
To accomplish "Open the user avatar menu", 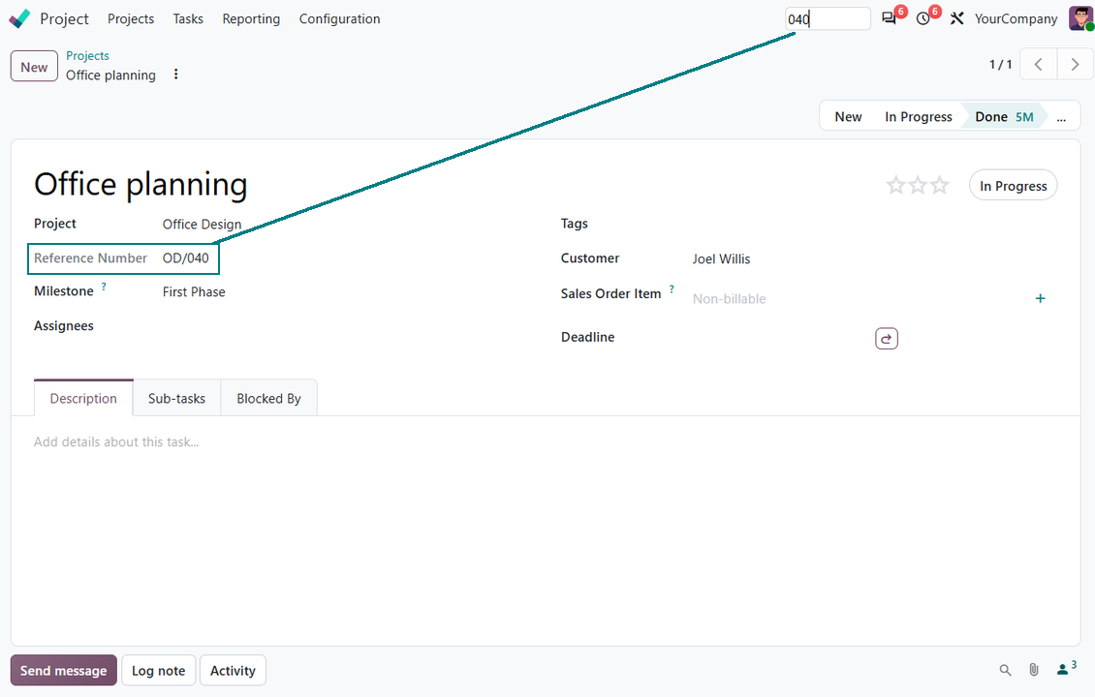I will (1080, 18).
